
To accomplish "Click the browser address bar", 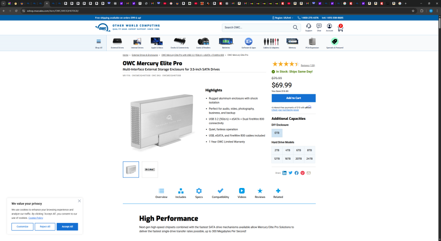I will (x=217, y=11).
